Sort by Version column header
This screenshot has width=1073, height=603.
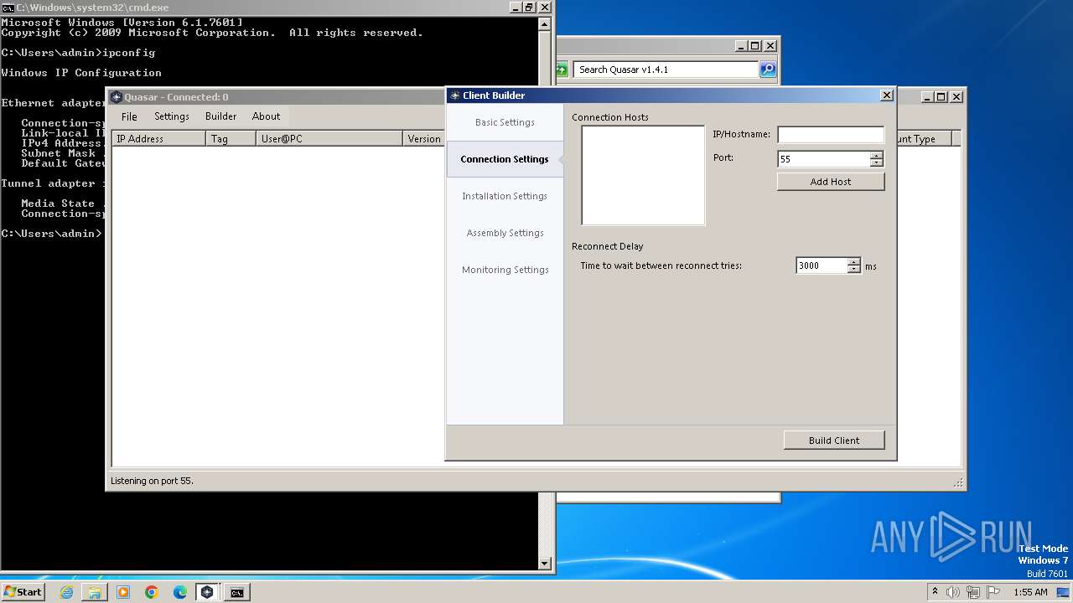click(424, 139)
